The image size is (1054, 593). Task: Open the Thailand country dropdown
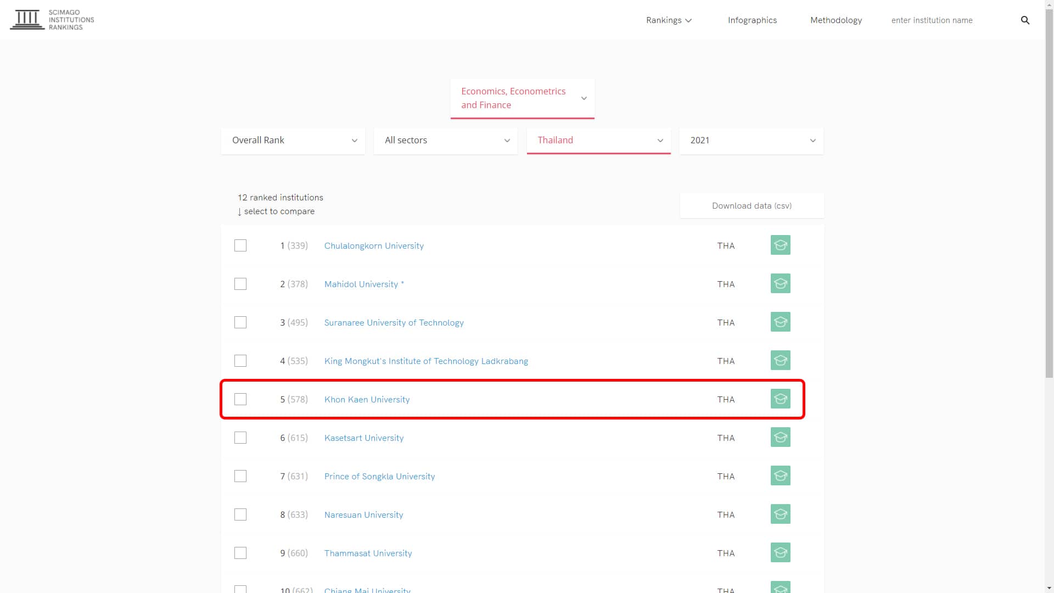pos(599,141)
